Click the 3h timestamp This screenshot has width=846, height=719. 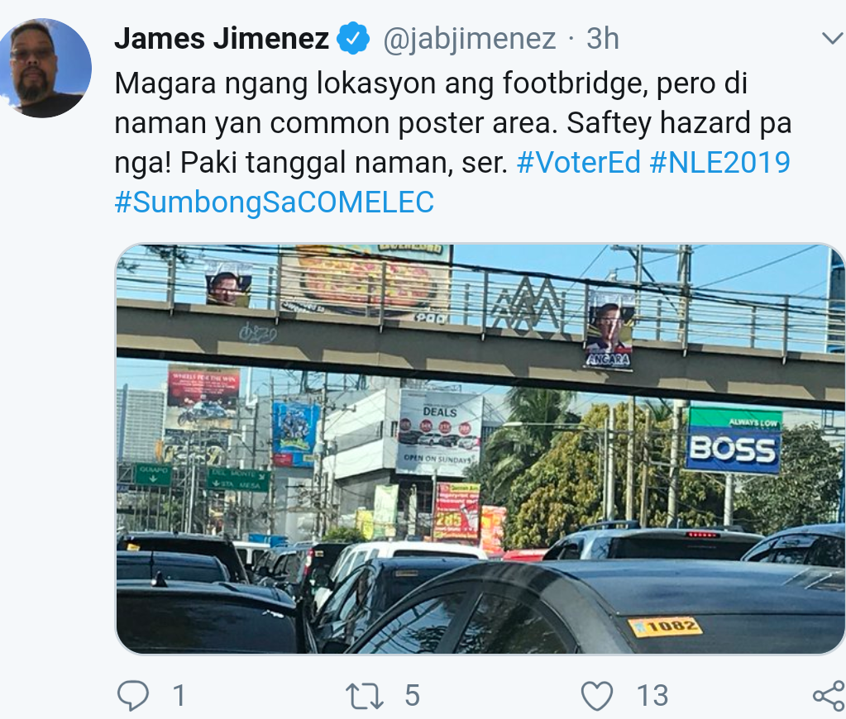[603, 39]
